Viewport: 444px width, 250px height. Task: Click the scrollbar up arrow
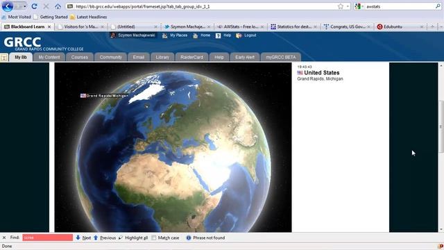(441, 65)
